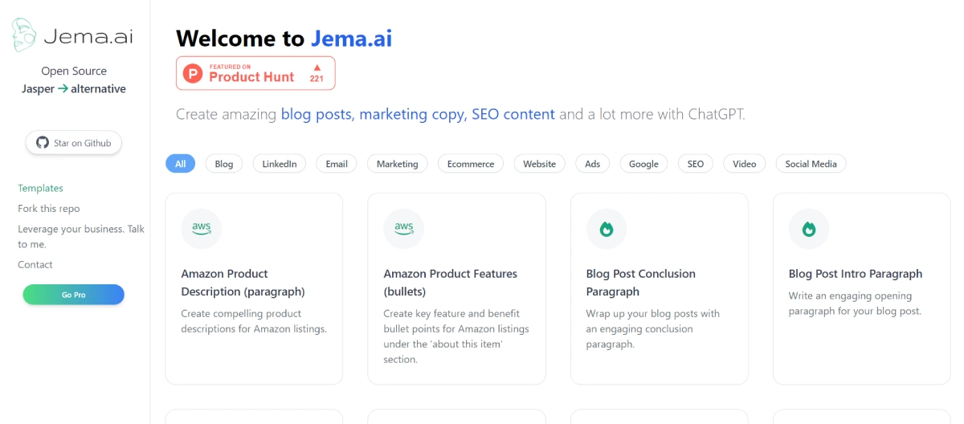
Task: Click flame icon on Blog Post Conclusion card
Action: [x=607, y=229]
